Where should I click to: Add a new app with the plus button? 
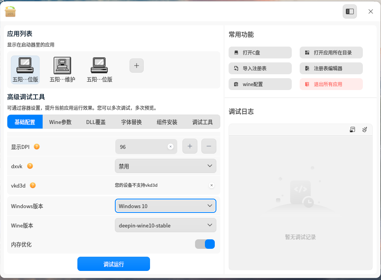tap(137, 66)
